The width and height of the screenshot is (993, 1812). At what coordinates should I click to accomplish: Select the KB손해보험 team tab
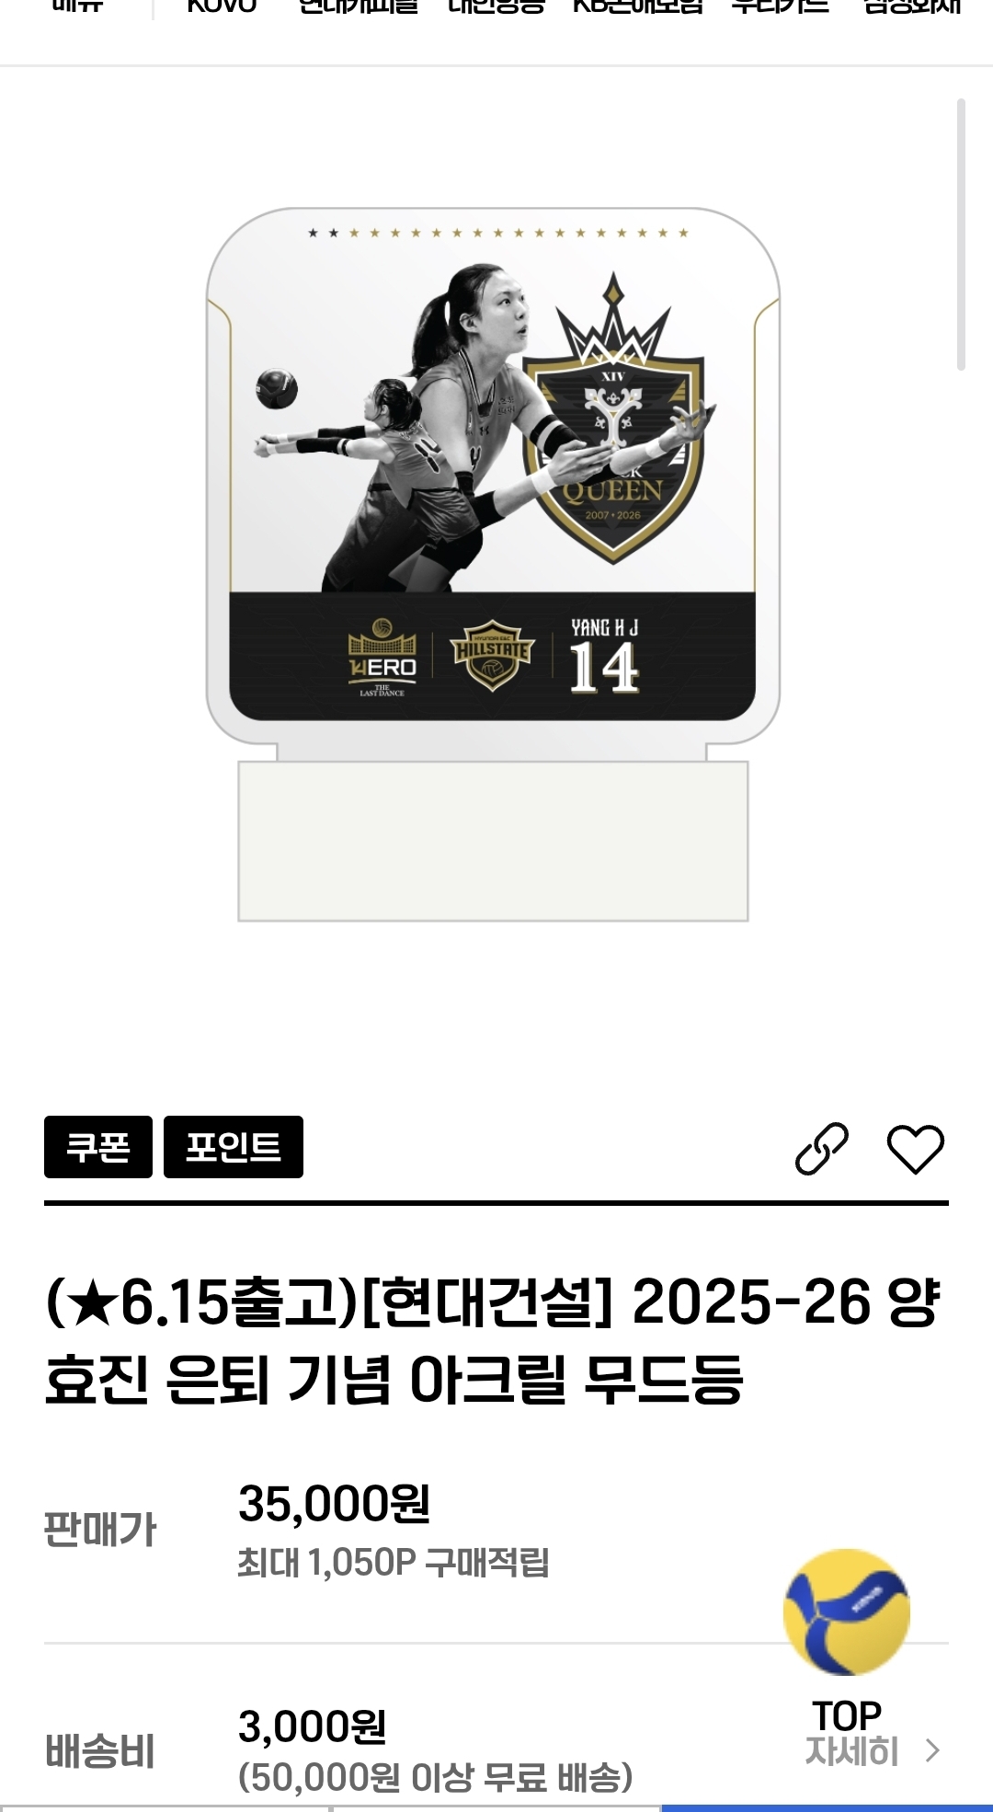coord(638,7)
